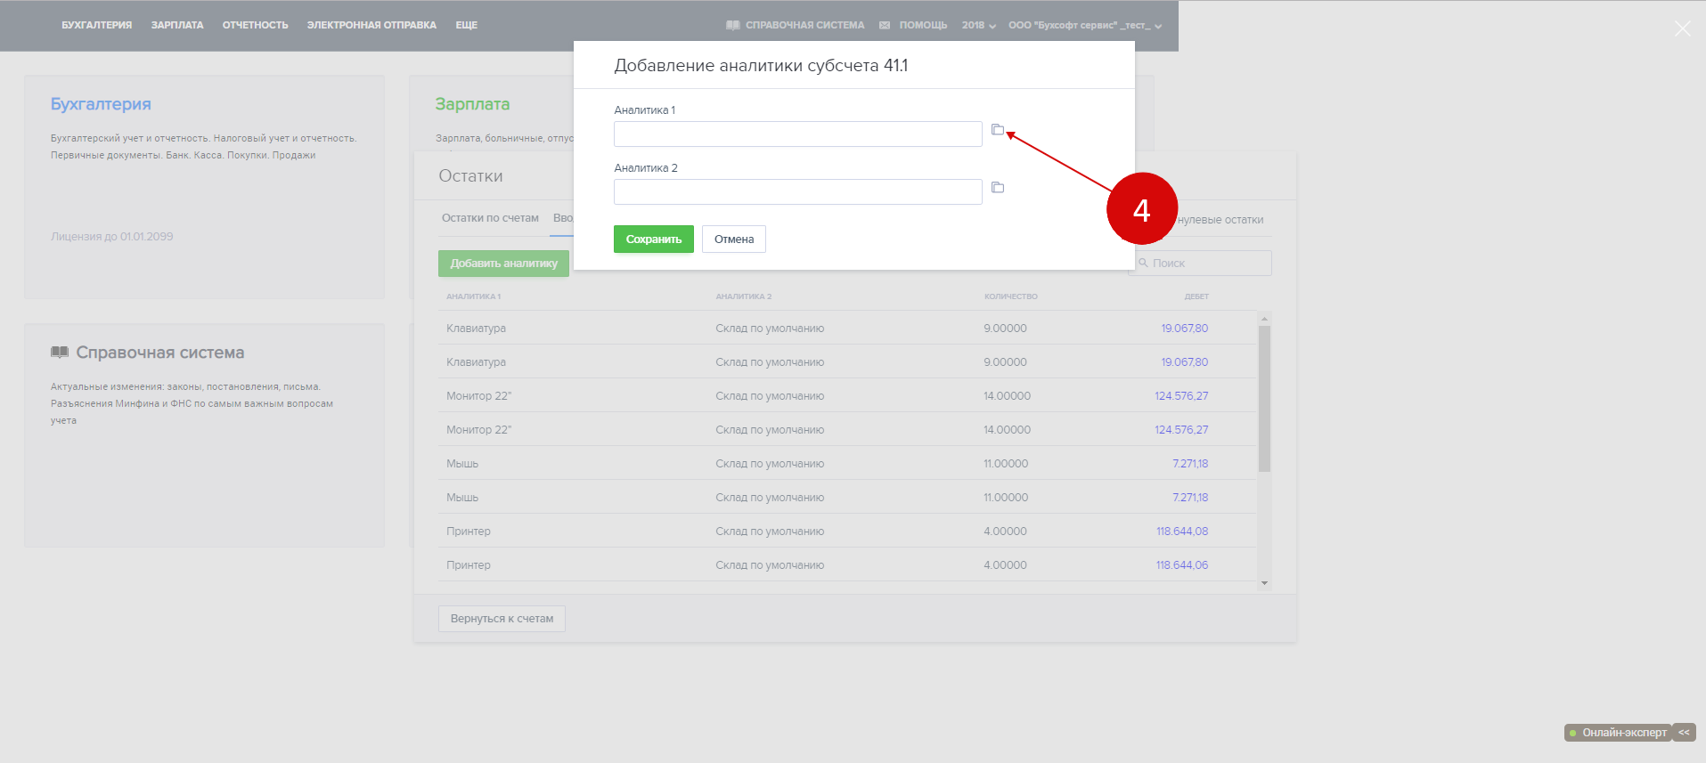Click the Бухгалтерия card title link
This screenshot has height=763, width=1706.
pyautogui.click(x=101, y=104)
